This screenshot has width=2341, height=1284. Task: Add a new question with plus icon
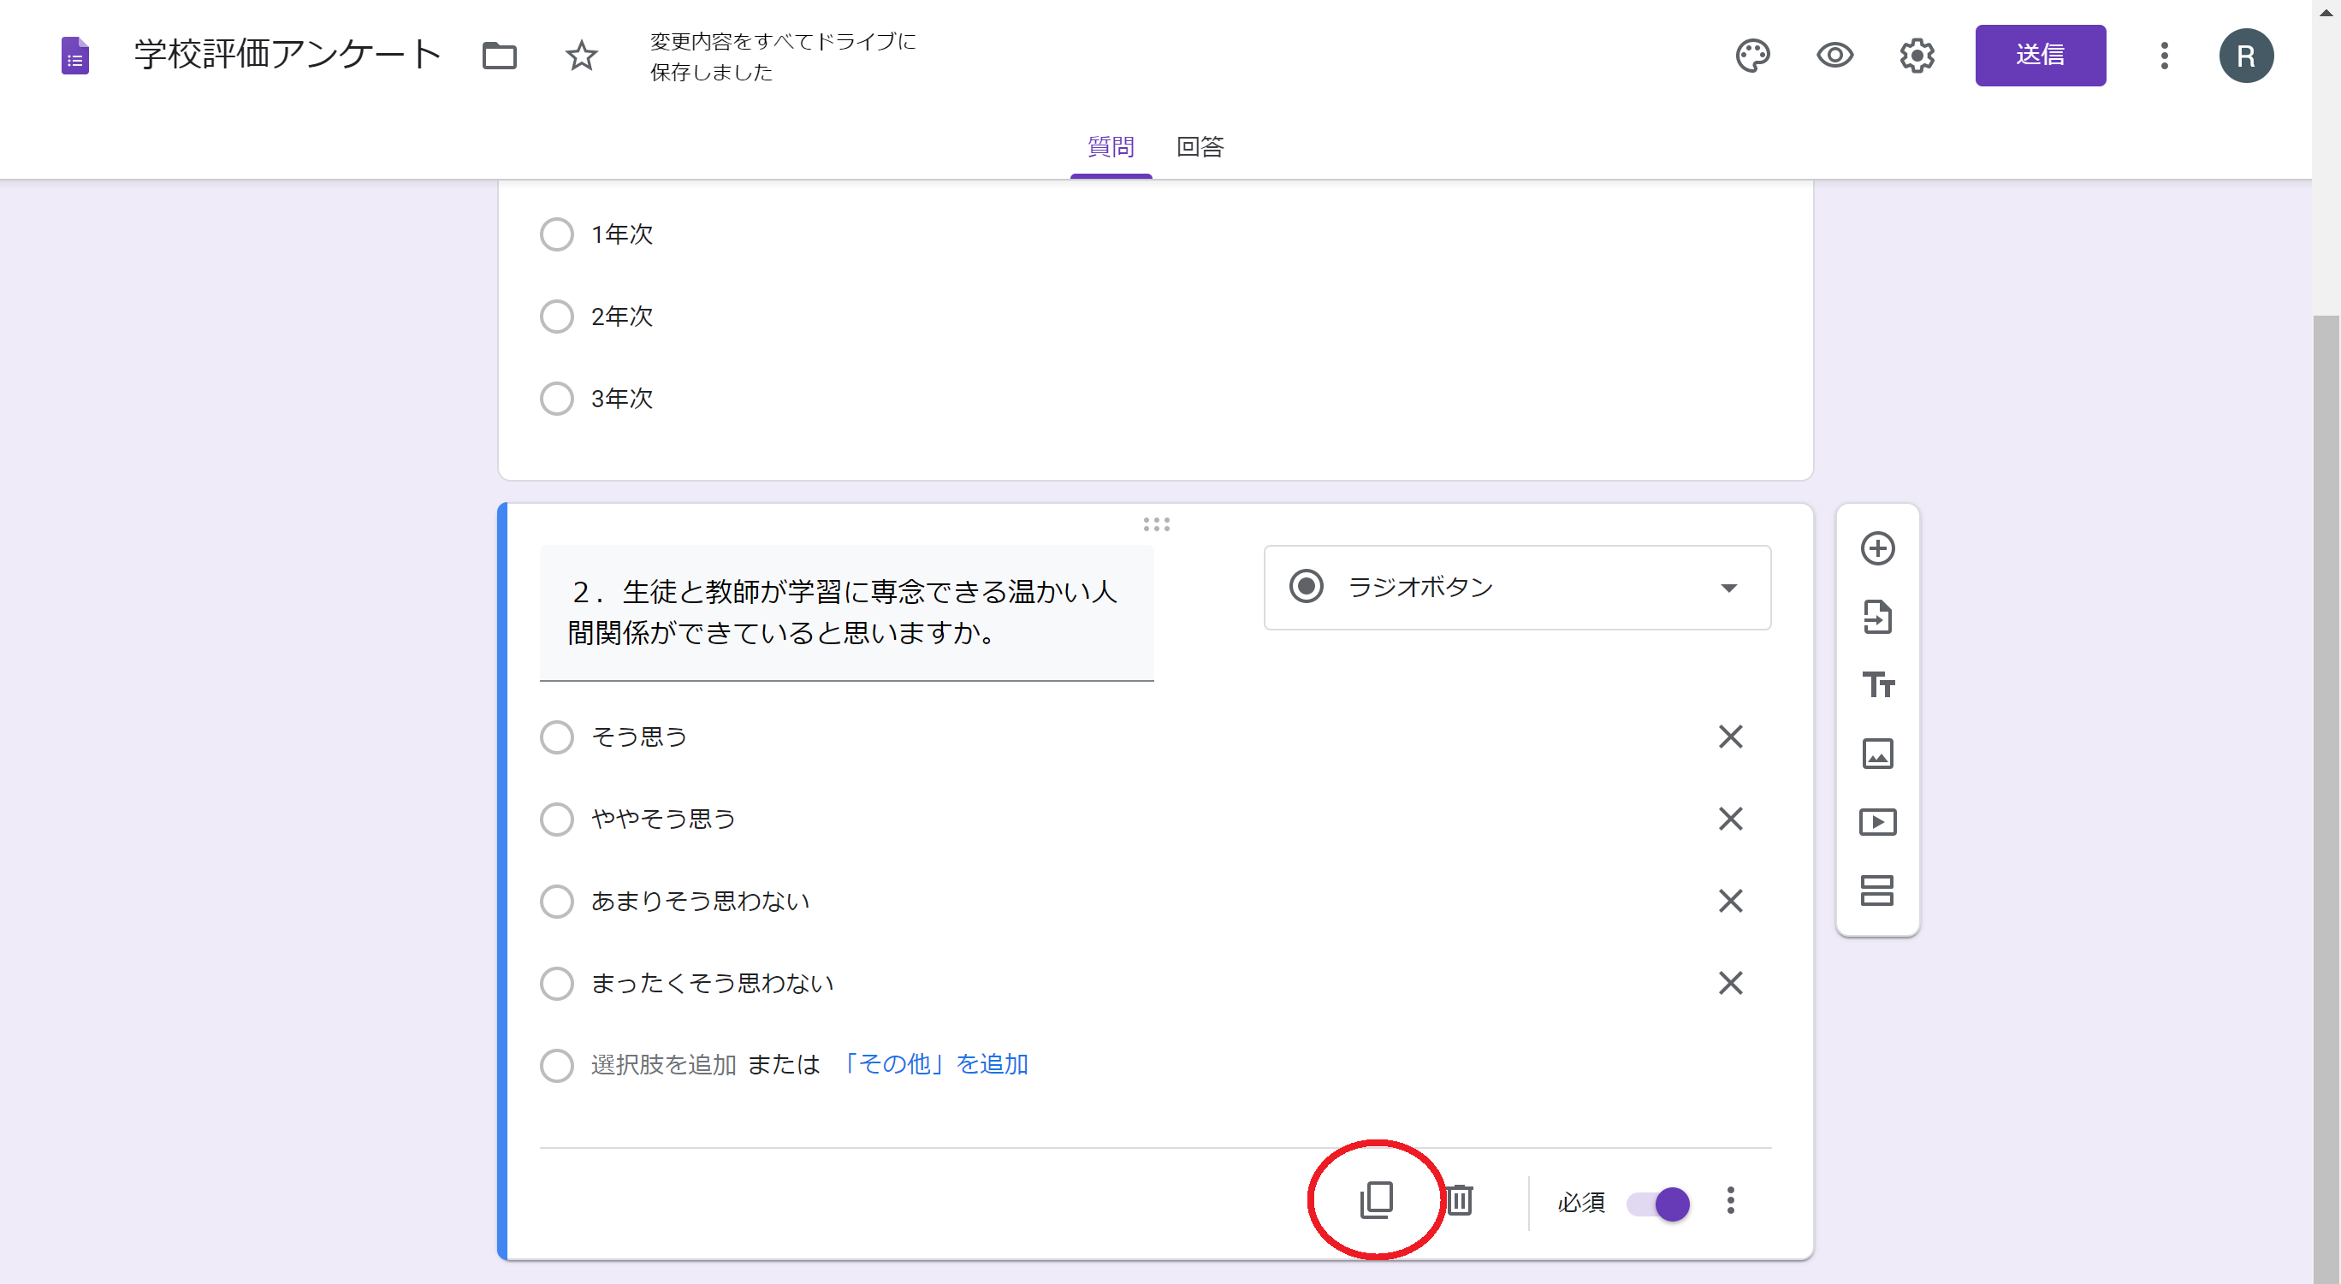(1877, 549)
